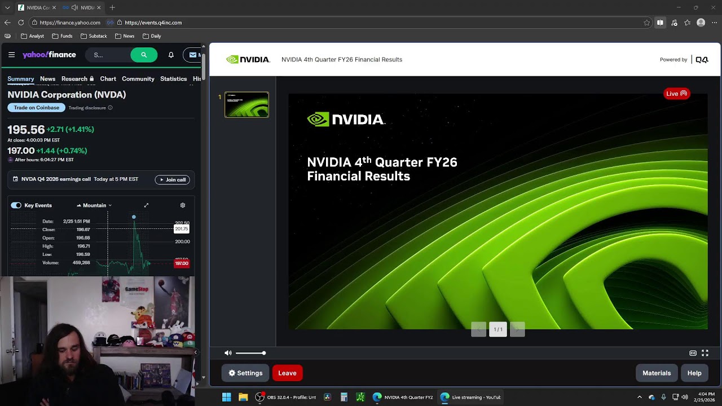The height and width of the screenshot is (406, 722).
Task: Open File Explorer from the taskbar
Action: [243, 397]
